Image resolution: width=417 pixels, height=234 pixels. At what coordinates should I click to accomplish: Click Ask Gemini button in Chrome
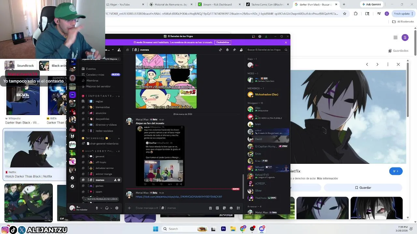point(372,4)
